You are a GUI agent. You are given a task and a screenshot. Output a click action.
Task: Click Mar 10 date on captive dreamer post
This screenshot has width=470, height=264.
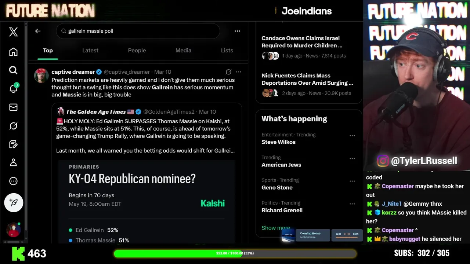163,72
